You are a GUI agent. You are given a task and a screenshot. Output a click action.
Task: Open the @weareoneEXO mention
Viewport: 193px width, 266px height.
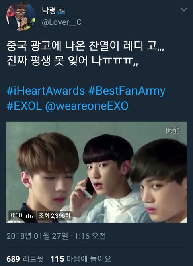87,106
